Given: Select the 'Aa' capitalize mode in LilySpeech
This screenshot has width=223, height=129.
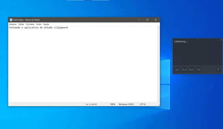Looking at the screenshot, I should pyautogui.click(x=184, y=70).
